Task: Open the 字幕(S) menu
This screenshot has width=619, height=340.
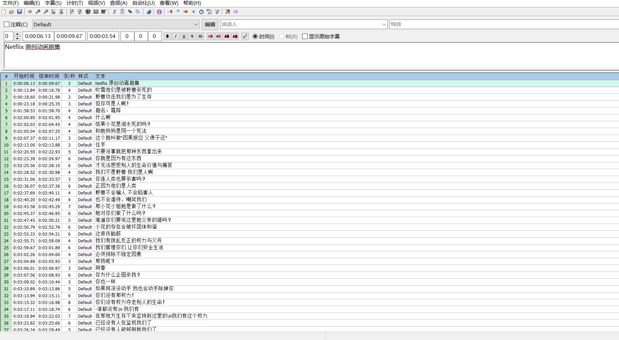Action: tap(53, 3)
